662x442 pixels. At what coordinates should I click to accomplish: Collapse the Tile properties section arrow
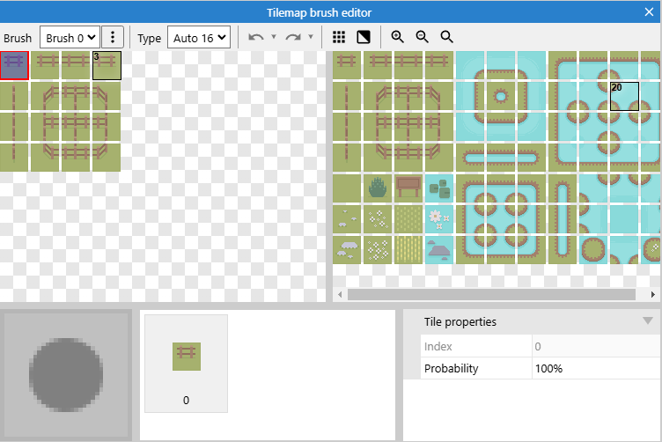(x=648, y=321)
